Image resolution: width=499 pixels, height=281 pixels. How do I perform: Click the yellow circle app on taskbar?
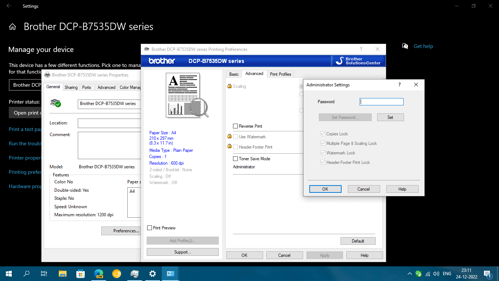coord(117,273)
